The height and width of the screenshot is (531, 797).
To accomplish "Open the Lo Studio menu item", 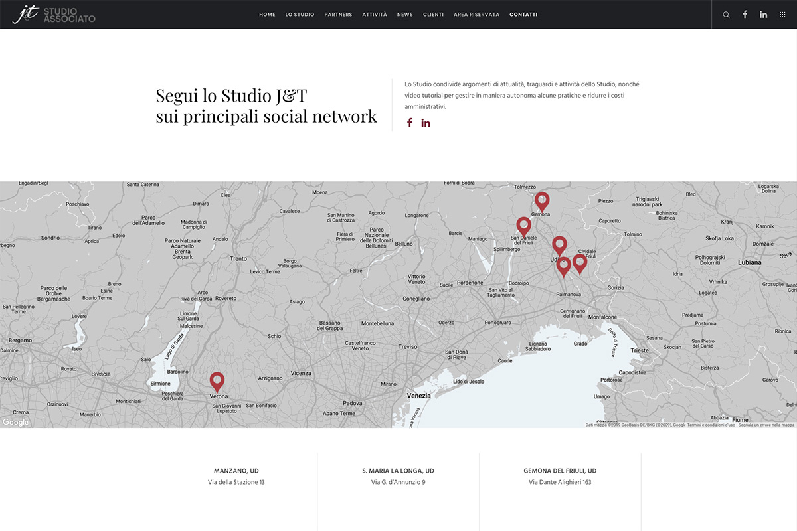I will (300, 15).
